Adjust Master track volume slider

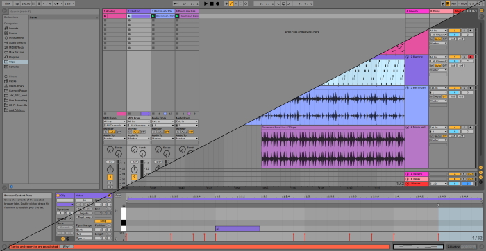point(455,184)
